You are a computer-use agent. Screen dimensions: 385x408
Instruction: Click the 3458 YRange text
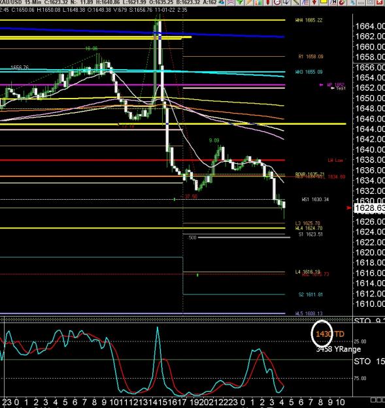(x=339, y=349)
